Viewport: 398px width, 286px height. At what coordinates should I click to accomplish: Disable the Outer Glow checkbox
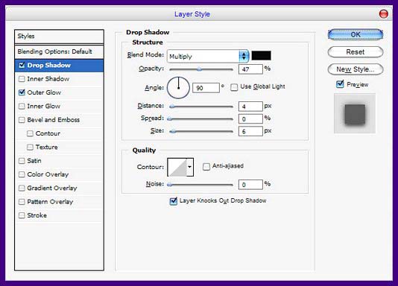[22, 92]
